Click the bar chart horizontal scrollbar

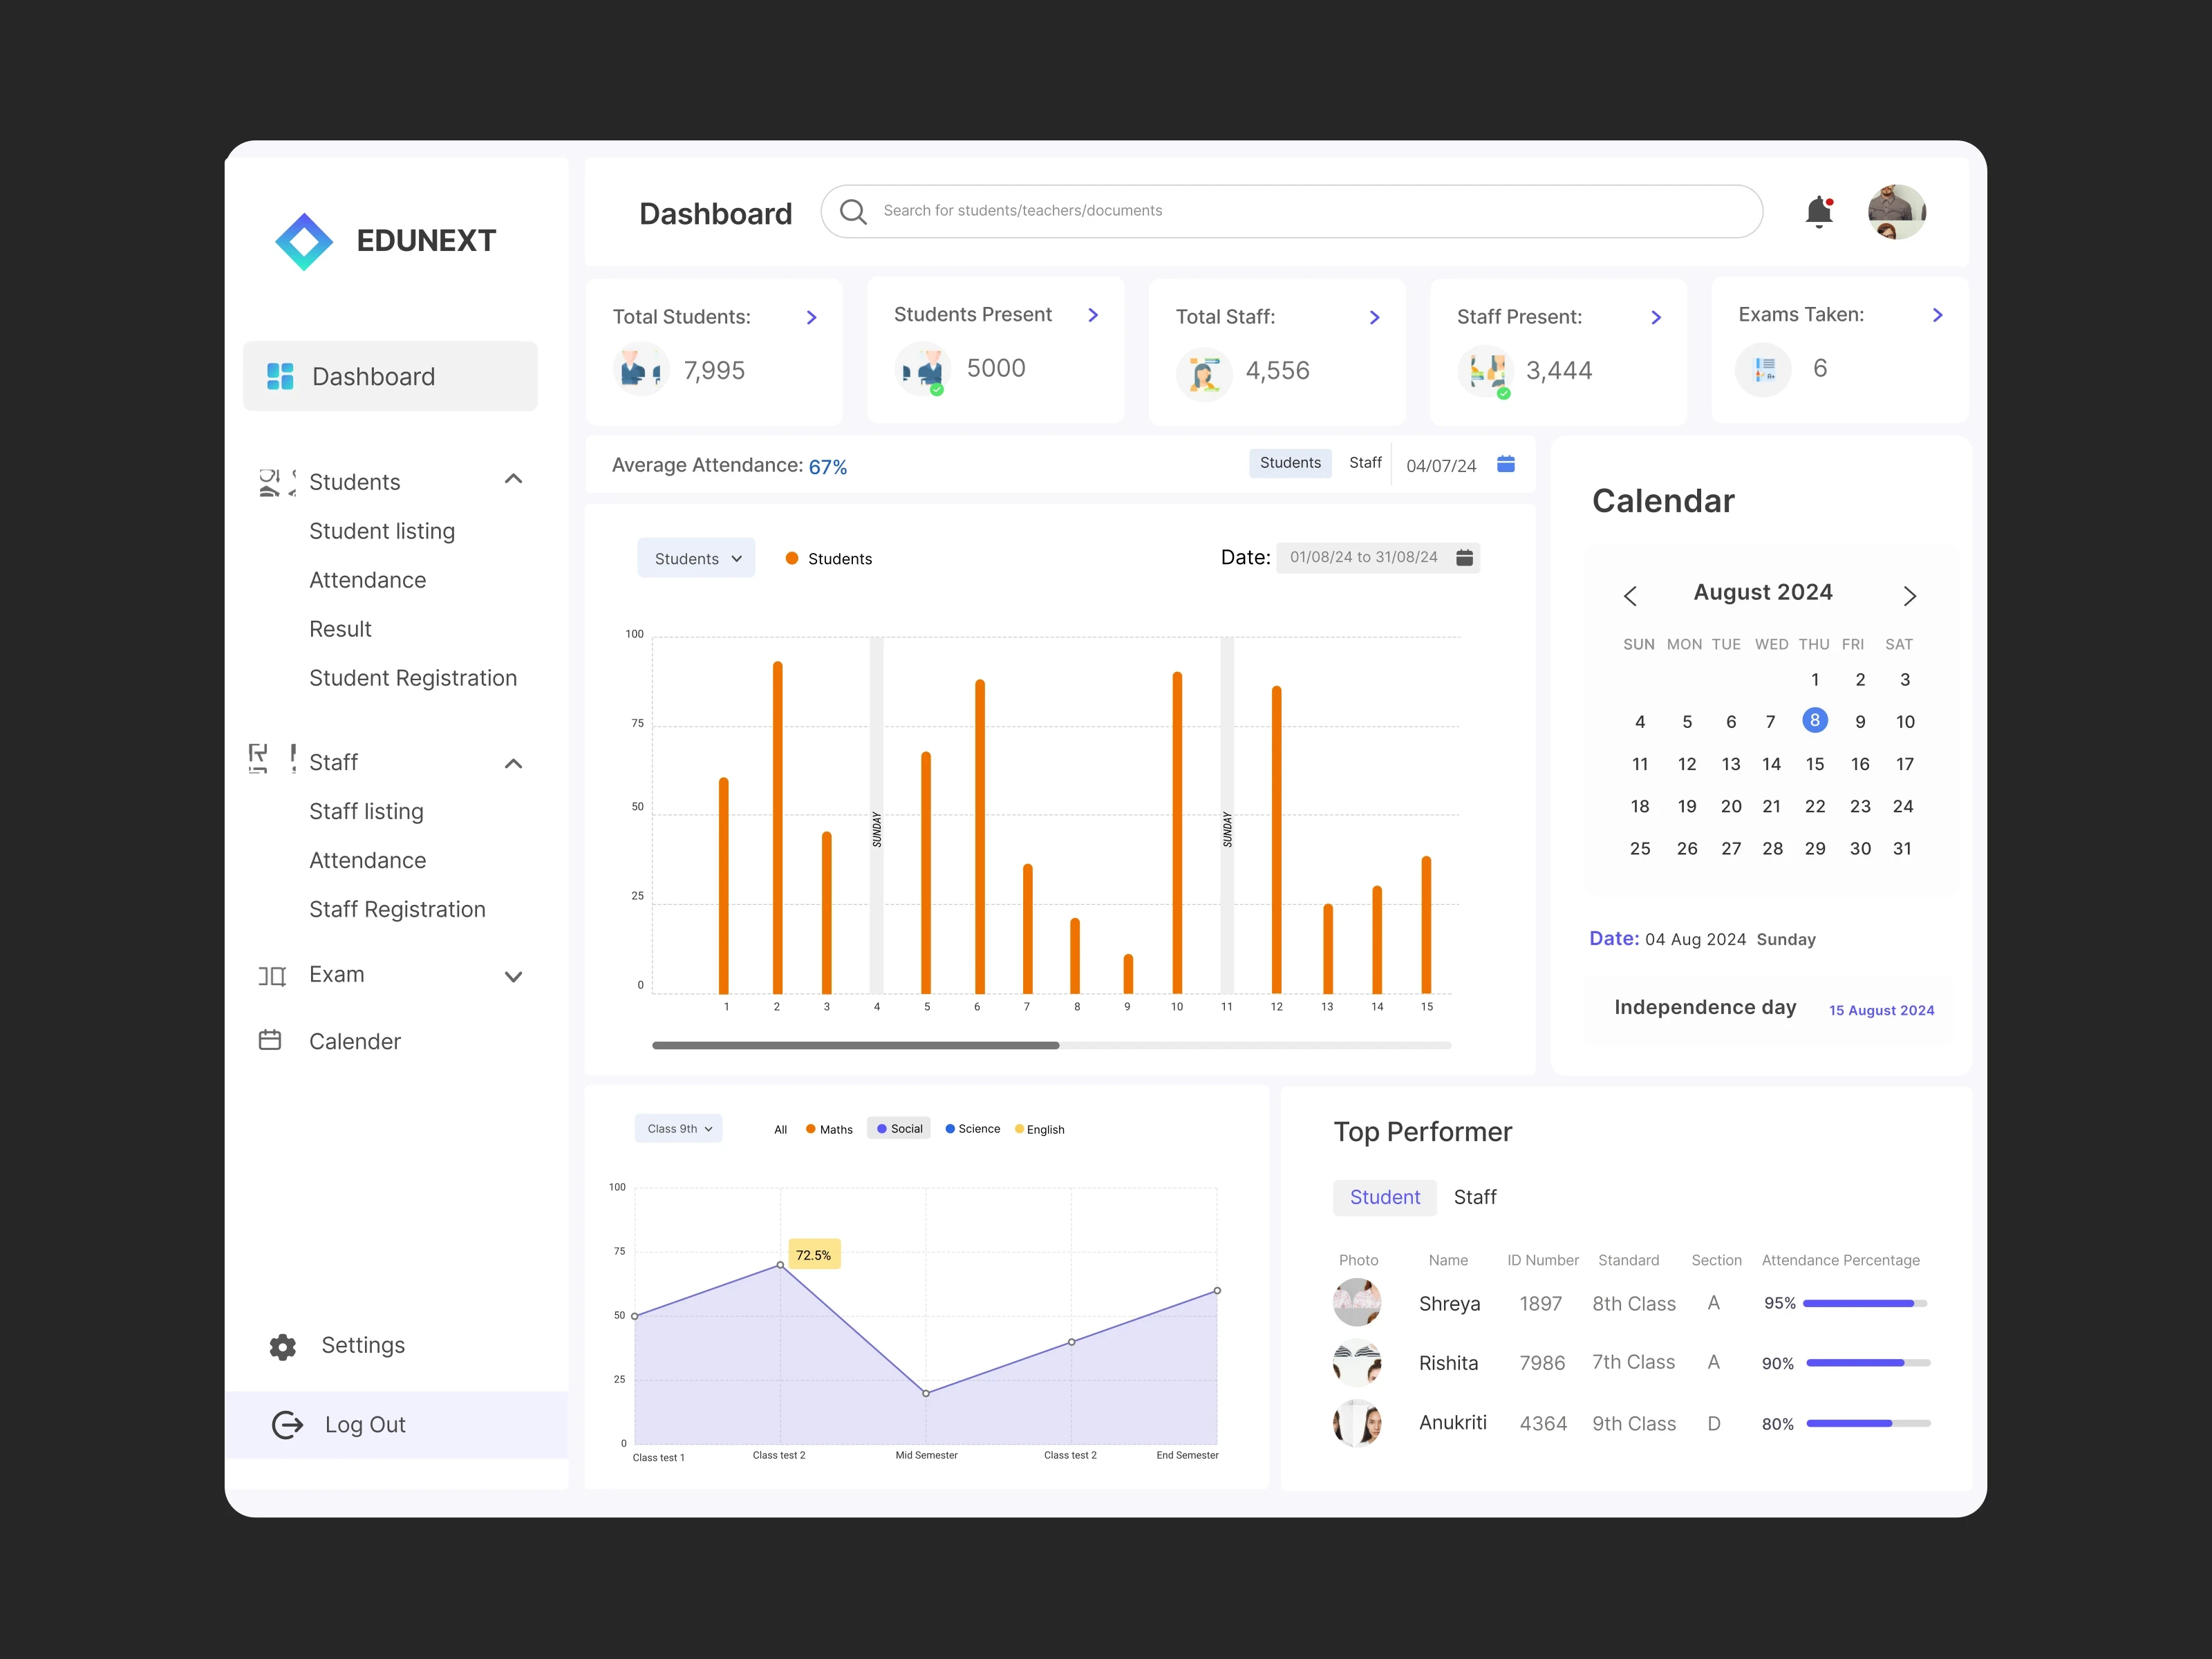click(855, 1045)
